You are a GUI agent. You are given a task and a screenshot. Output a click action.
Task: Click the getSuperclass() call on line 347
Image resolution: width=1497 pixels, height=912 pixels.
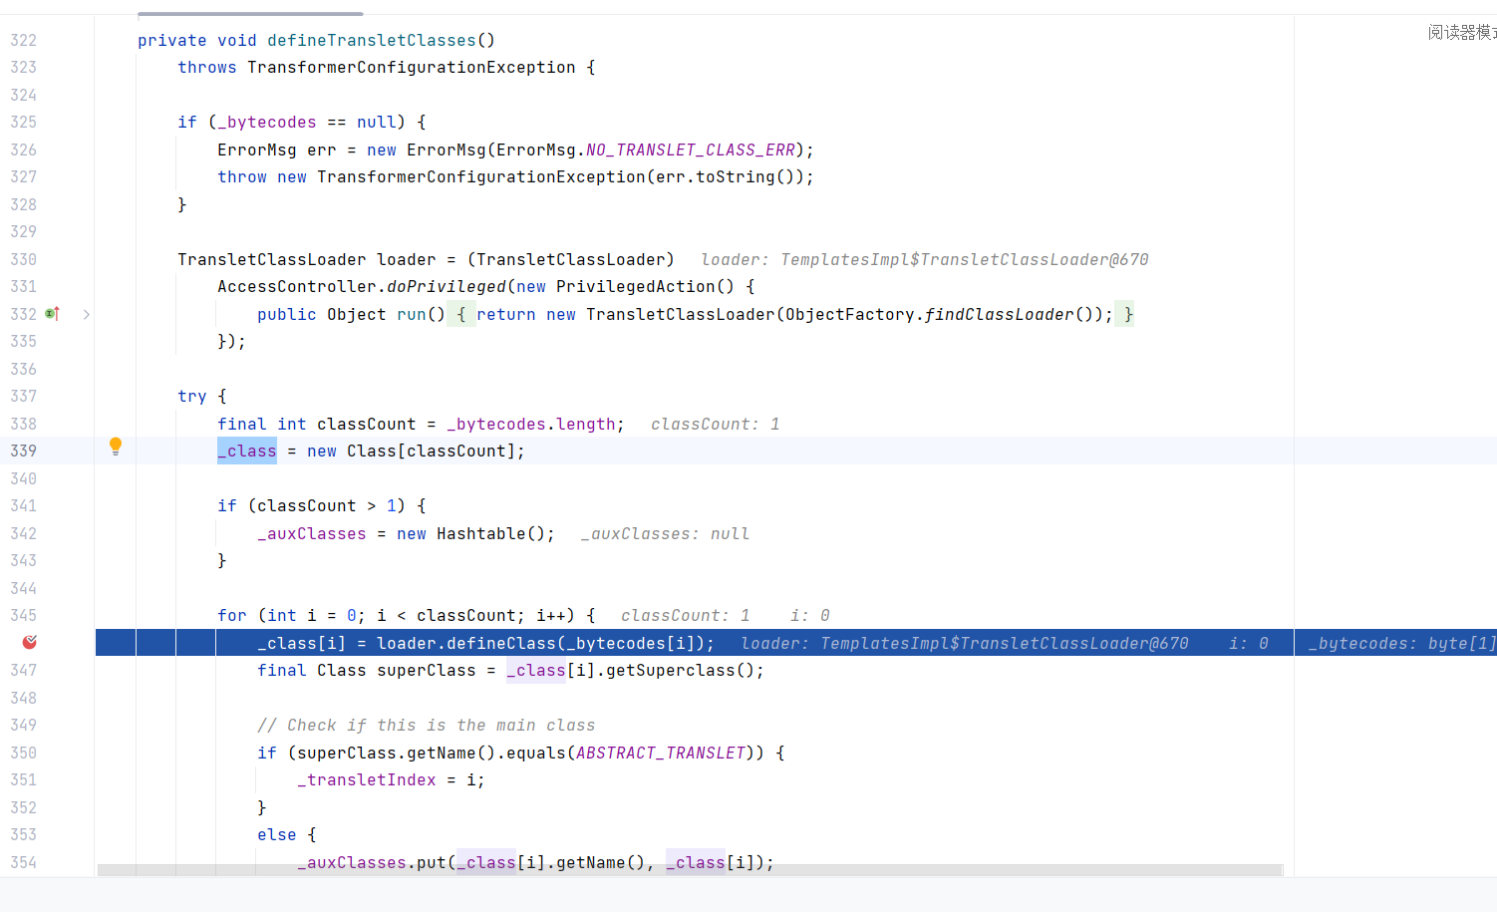click(681, 671)
